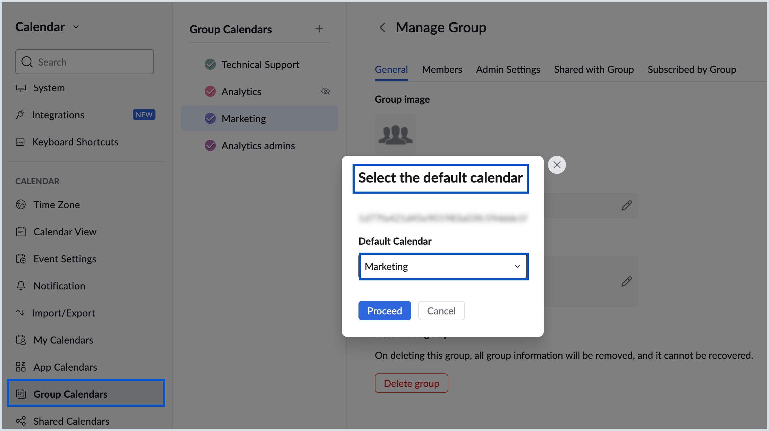Viewport: 769px width, 431px height.
Task: Hide the Analytics calendar using the eye icon
Action: click(326, 91)
